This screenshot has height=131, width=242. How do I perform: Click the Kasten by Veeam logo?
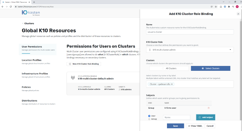pyautogui.click(x=31, y=13)
